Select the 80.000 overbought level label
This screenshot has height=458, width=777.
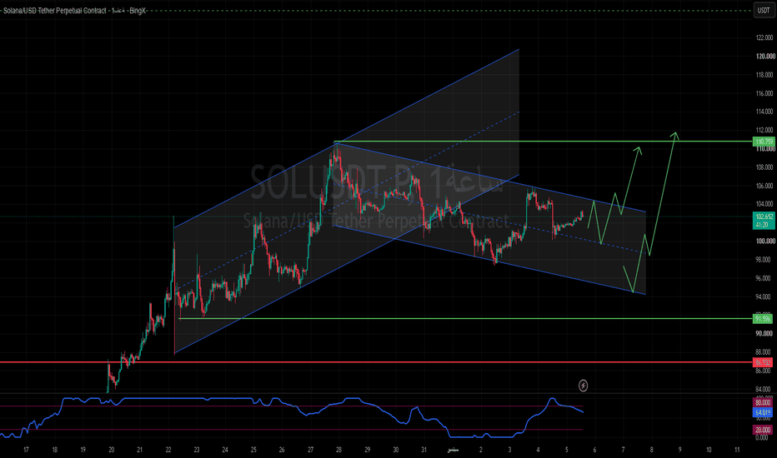tap(763, 403)
